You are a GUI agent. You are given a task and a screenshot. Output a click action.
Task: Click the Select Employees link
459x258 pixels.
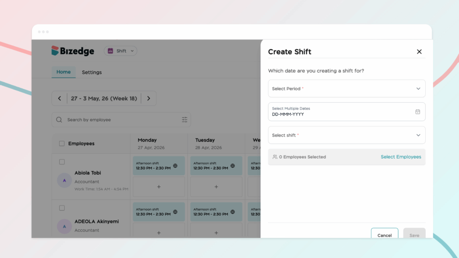pyautogui.click(x=401, y=157)
